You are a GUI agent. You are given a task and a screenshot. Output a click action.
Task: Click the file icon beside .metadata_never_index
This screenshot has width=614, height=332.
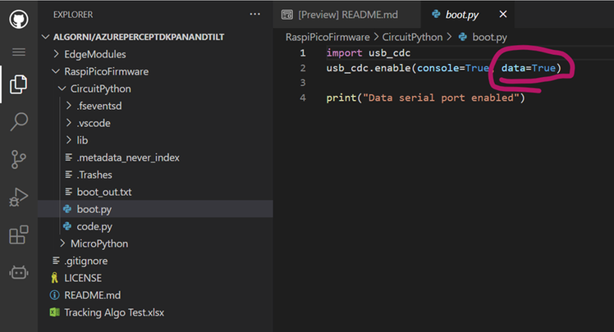coord(68,157)
